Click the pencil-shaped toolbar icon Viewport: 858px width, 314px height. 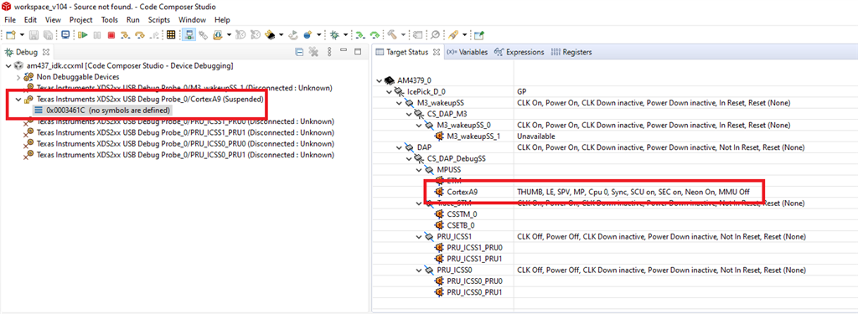[453, 34]
